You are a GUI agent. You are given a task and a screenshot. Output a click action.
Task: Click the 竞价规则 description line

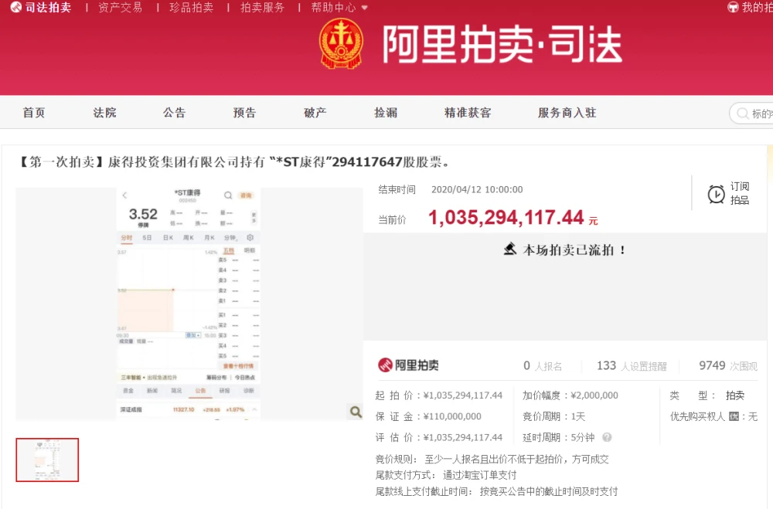pyautogui.click(x=492, y=460)
